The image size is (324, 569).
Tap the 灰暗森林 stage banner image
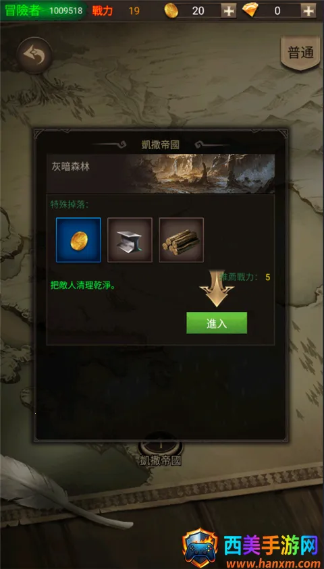[161, 173]
